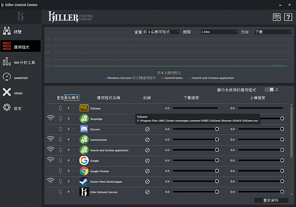The image size is (296, 207).
Task: Block ControlCenter network access
Action: pos(147,140)
